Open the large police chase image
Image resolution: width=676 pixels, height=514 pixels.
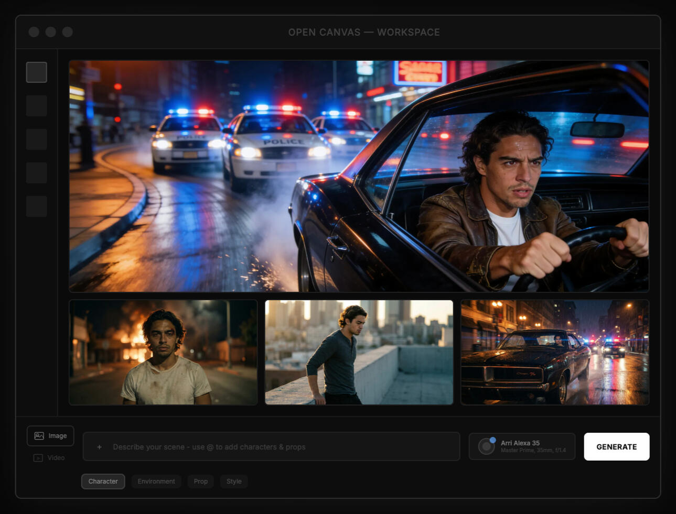(x=359, y=176)
